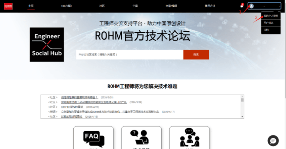Open the 社区 menu item
286x149 pixels.
coord(102,6)
